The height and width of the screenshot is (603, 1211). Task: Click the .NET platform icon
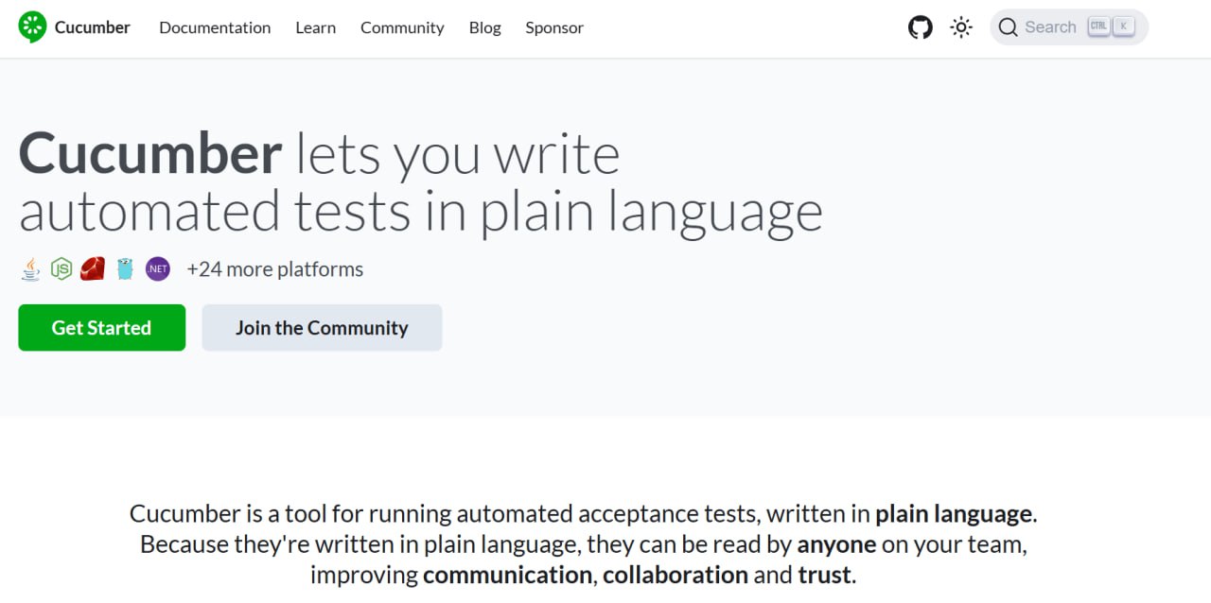pyautogui.click(x=157, y=269)
